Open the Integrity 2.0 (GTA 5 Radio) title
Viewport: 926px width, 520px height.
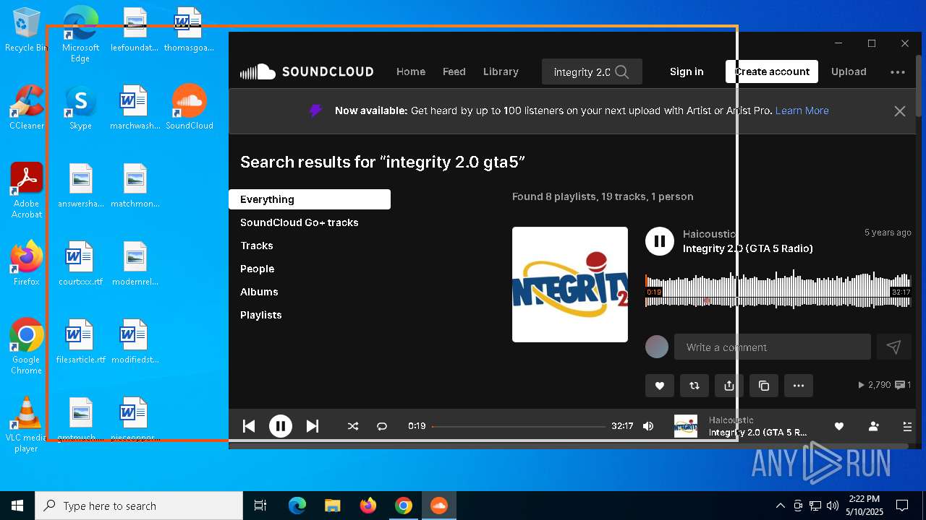click(x=748, y=248)
